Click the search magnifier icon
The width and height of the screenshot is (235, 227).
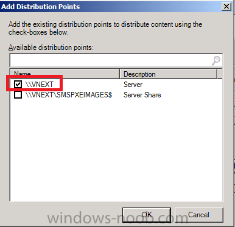216,60
